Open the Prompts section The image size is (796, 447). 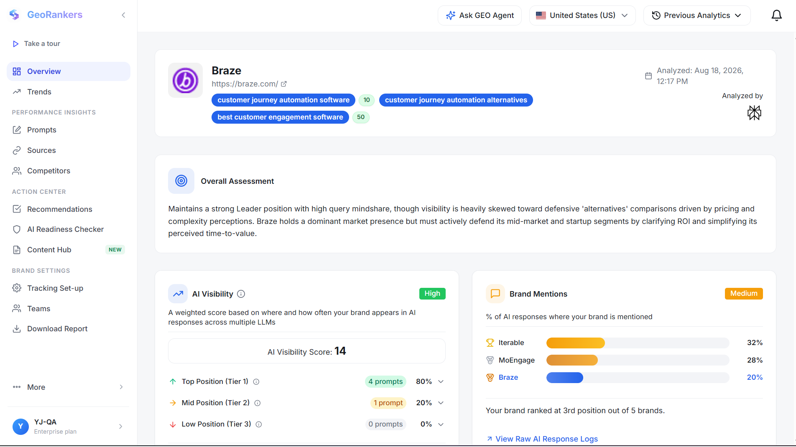coord(69,130)
